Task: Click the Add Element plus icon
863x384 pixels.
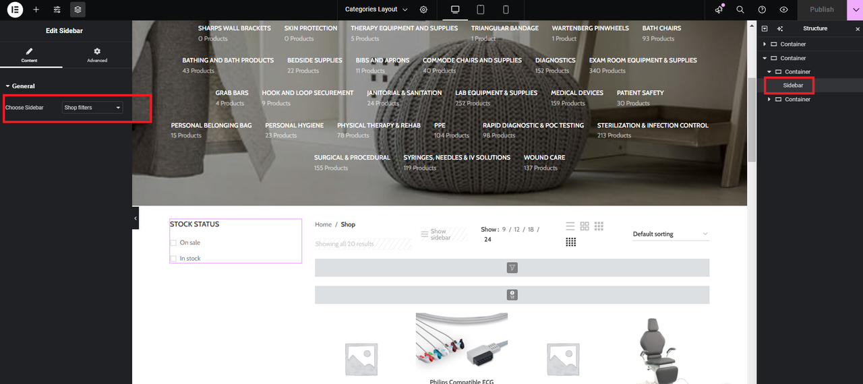Action: [x=36, y=9]
